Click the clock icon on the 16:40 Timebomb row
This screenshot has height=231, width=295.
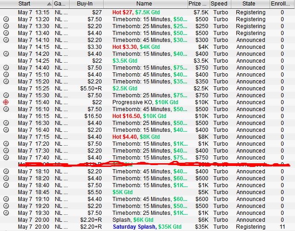pyautogui.click(x=6, y=130)
